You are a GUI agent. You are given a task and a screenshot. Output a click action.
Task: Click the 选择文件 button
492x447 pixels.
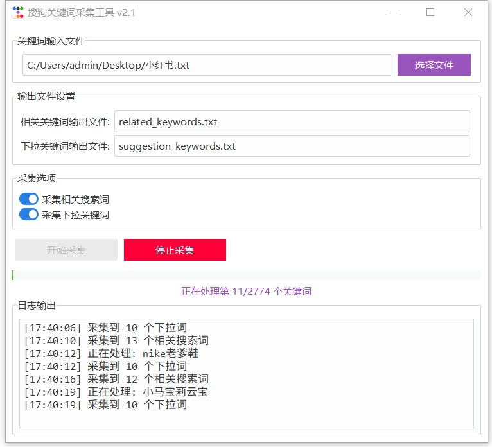[434, 65]
